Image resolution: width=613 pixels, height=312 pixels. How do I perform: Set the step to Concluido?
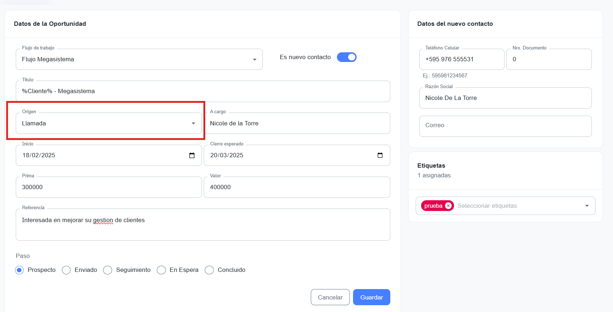coord(209,270)
